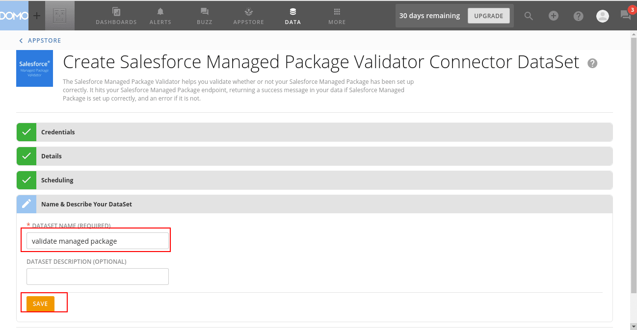Click the search magnifier icon
The height and width of the screenshot is (330, 637).
coord(529,16)
